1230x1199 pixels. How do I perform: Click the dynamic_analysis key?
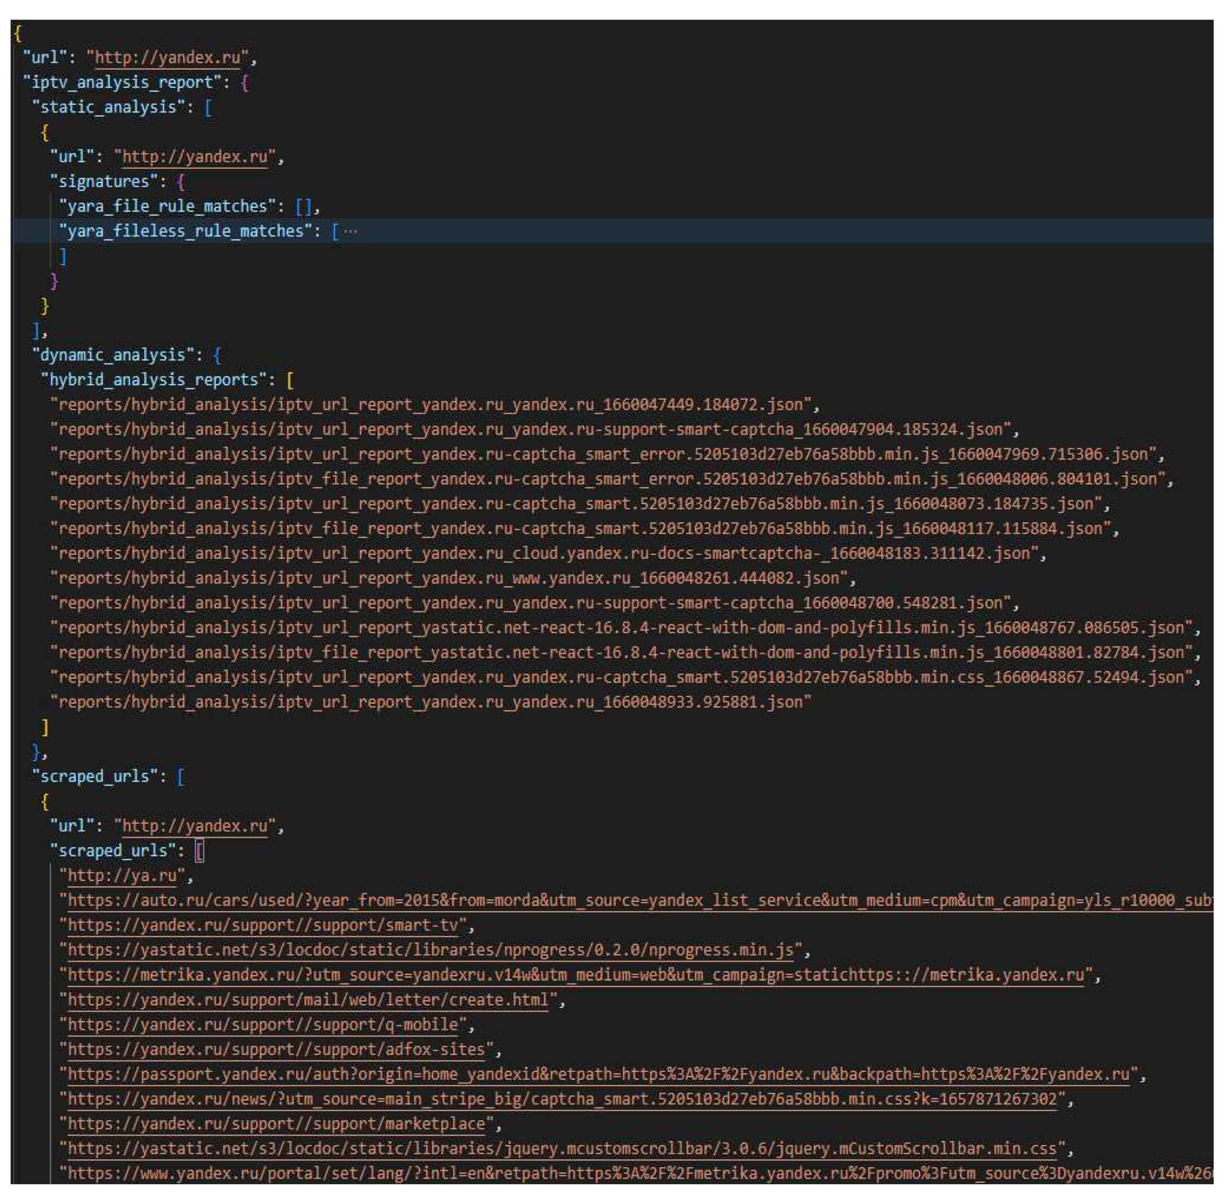click(x=113, y=355)
